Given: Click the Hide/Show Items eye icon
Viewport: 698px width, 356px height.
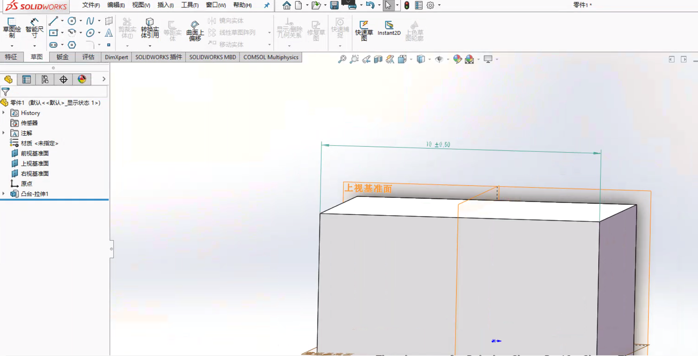Looking at the screenshot, I should pyautogui.click(x=439, y=59).
